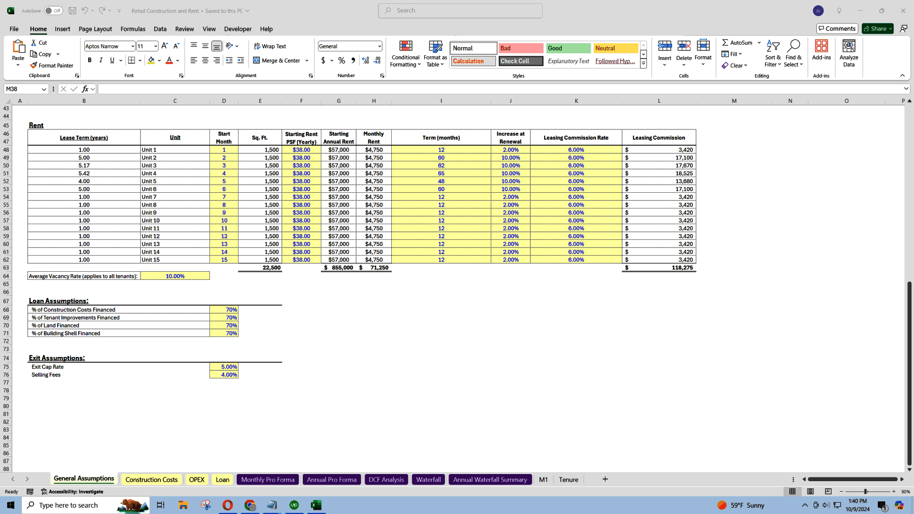Align text to the right
Screen dimensions: 914x514
pos(217,60)
